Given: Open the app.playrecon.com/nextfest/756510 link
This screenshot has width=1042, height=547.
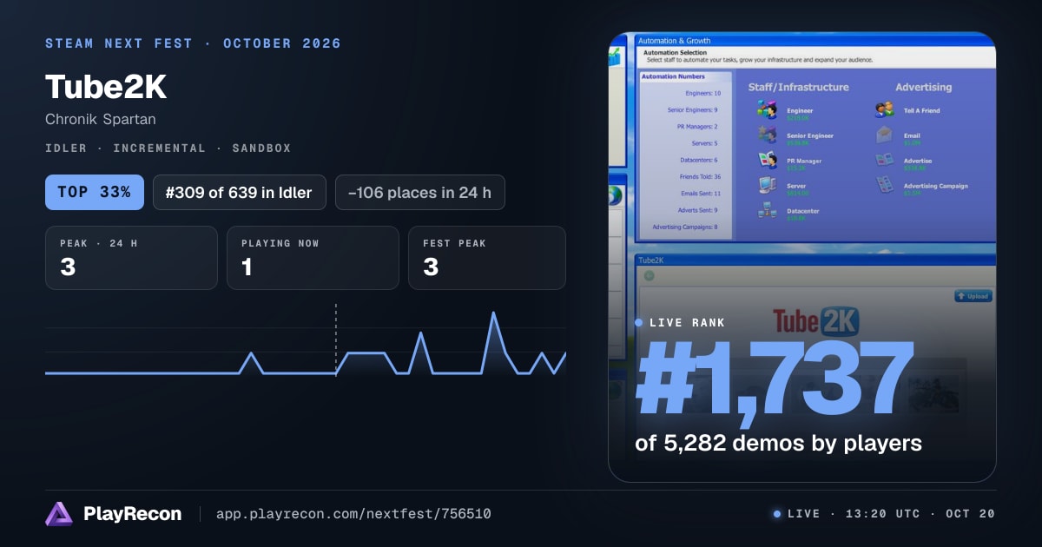Looking at the screenshot, I should tap(353, 514).
